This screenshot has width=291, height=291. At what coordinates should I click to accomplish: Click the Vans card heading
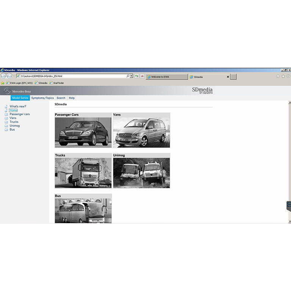click(x=117, y=115)
